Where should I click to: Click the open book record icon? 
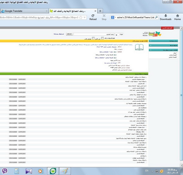(140, 48)
